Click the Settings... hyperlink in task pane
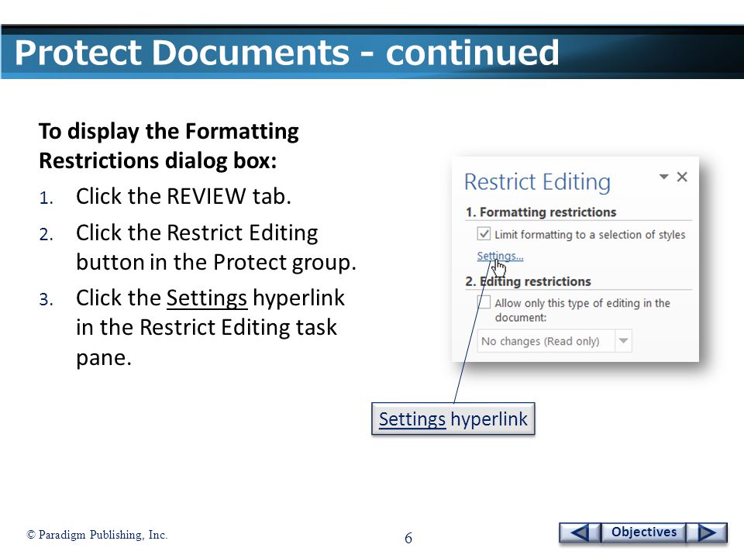This screenshot has height=558, width=744. point(500,256)
